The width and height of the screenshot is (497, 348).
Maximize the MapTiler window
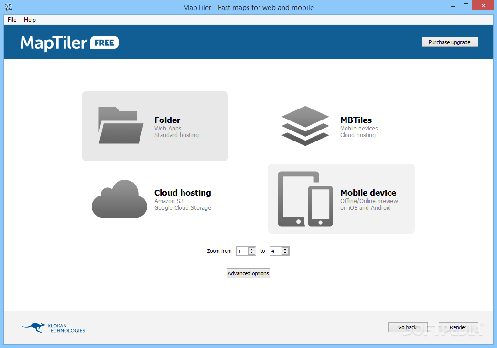pyautogui.click(x=465, y=5)
